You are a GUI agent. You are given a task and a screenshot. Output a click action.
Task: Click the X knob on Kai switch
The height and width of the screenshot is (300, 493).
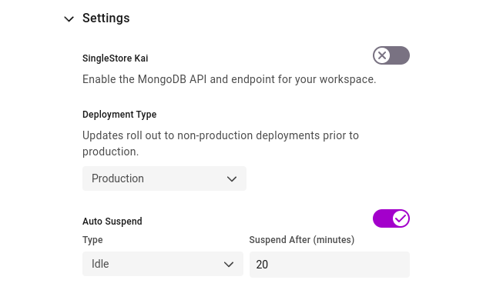tap(382, 55)
